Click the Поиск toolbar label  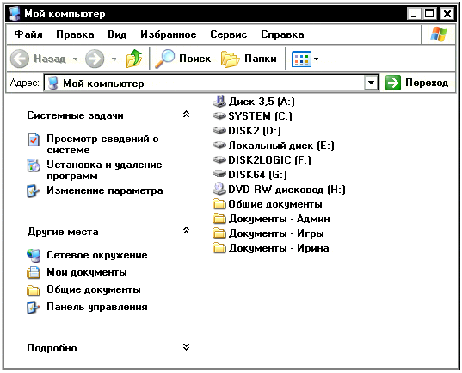tap(194, 59)
